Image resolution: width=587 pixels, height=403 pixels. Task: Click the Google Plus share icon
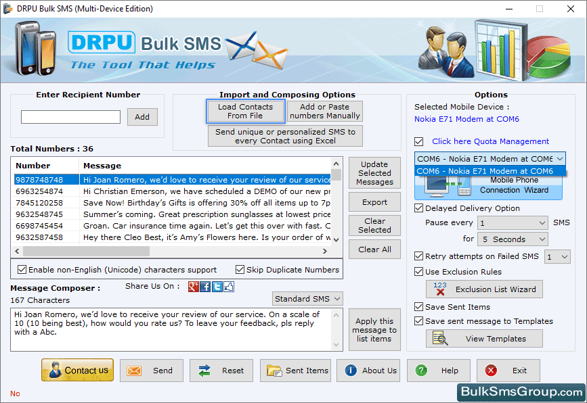(193, 287)
